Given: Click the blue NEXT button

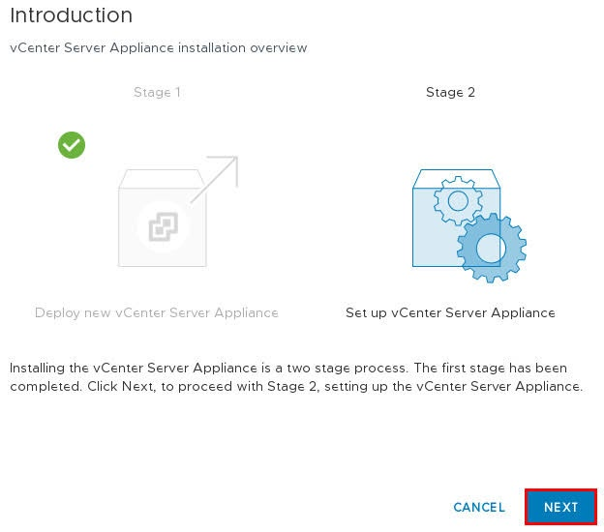Looking at the screenshot, I should point(560,507).
